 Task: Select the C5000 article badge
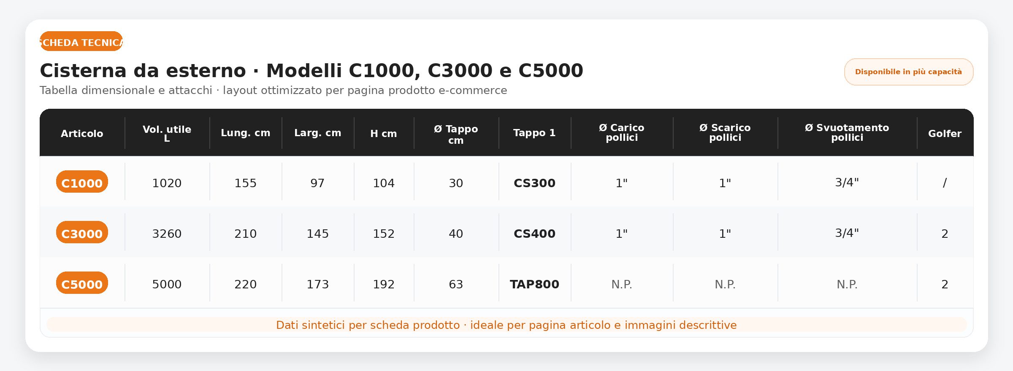click(82, 283)
